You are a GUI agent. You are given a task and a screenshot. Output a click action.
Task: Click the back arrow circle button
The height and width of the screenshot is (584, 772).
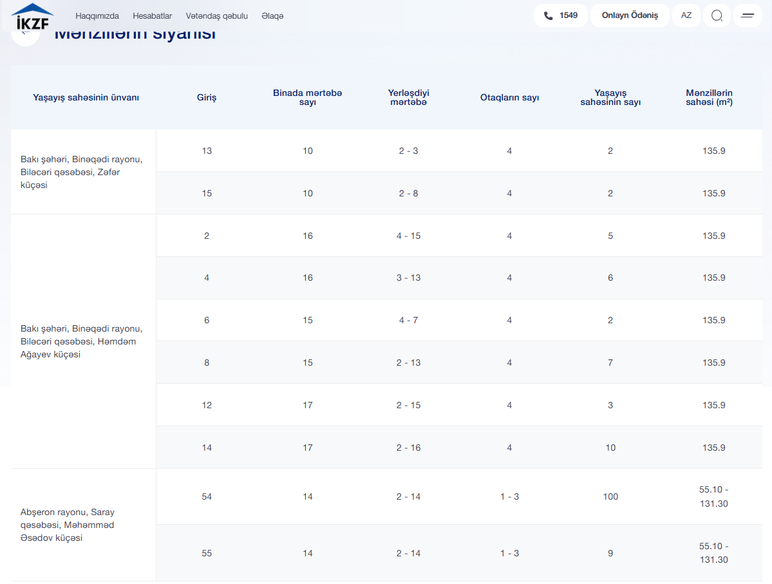25,35
